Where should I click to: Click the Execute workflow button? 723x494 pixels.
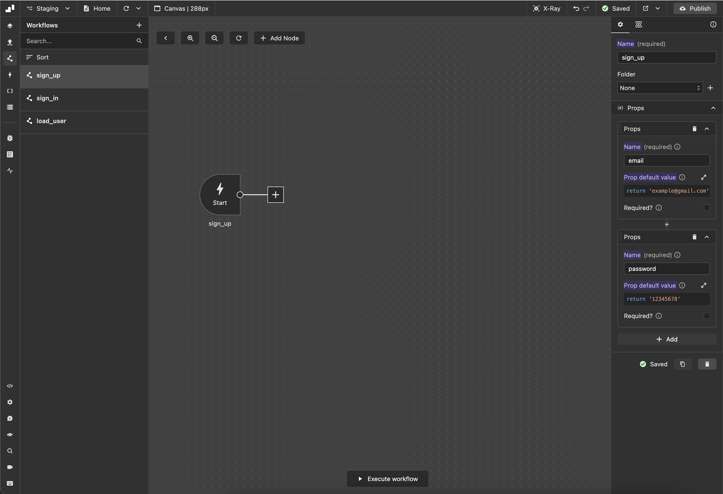[x=387, y=479]
